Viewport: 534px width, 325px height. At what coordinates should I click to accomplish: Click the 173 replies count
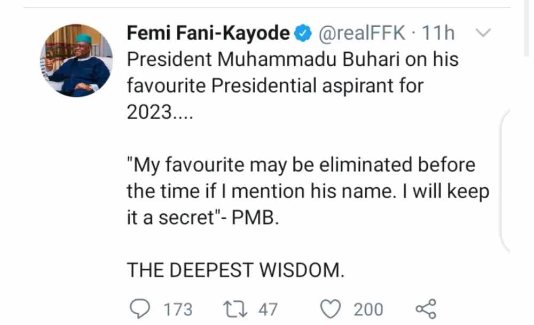178,309
